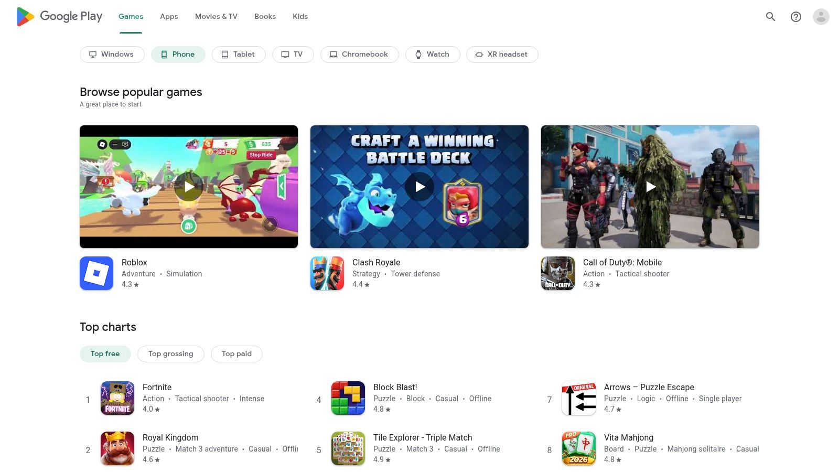Click the search icon
Viewport: 839px width, 472px height.
coord(770,16)
